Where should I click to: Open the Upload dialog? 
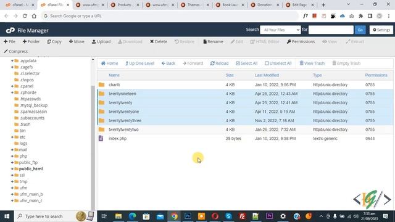101,41
